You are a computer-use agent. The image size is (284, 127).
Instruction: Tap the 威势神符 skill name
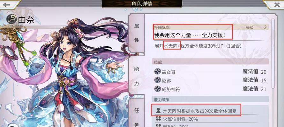pos(171,89)
